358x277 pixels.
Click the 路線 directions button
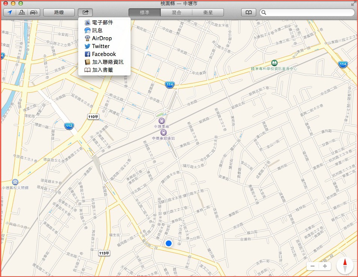click(x=59, y=12)
